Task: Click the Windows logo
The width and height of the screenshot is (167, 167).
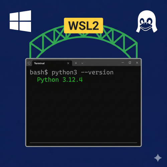Action: (20, 21)
